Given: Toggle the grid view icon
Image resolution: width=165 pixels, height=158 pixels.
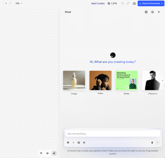Looking at the screenshot, I should (6, 3).
